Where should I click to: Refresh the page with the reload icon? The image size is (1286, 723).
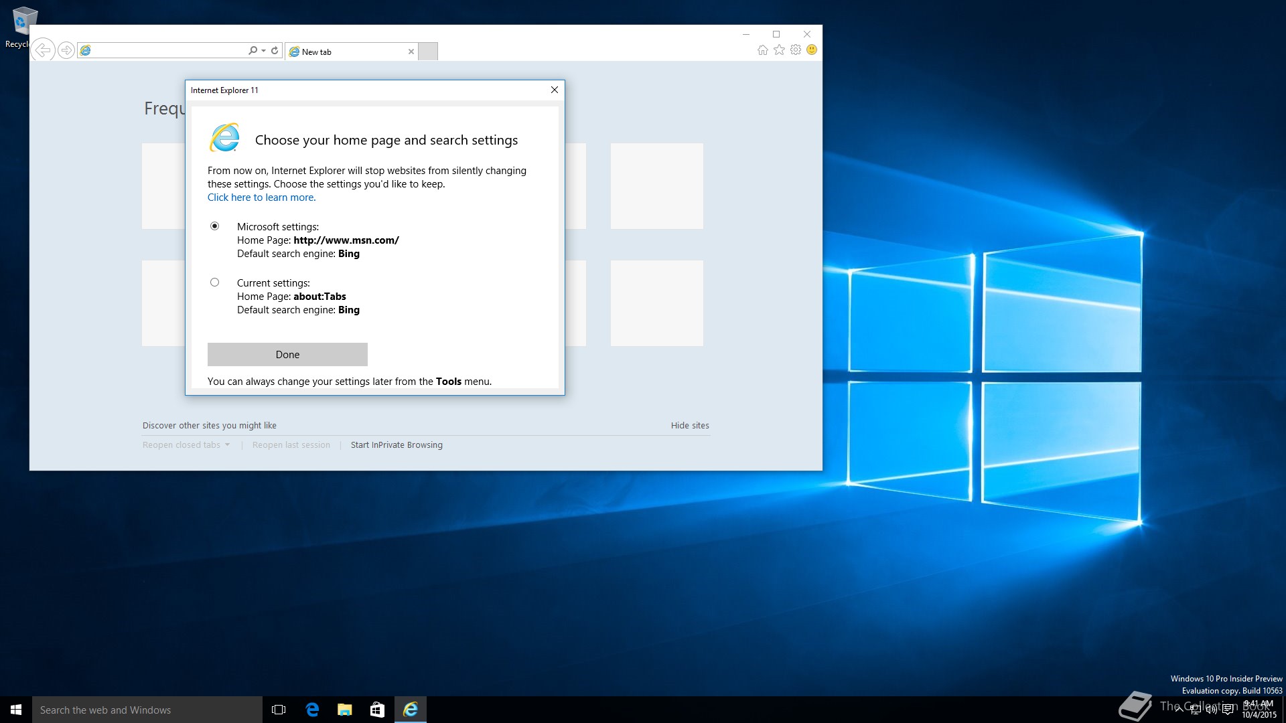point(275,50)
